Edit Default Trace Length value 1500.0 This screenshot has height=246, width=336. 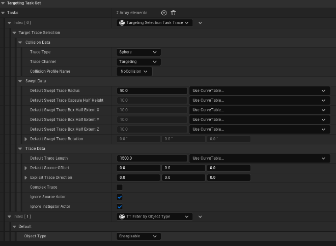click(152, 158)
